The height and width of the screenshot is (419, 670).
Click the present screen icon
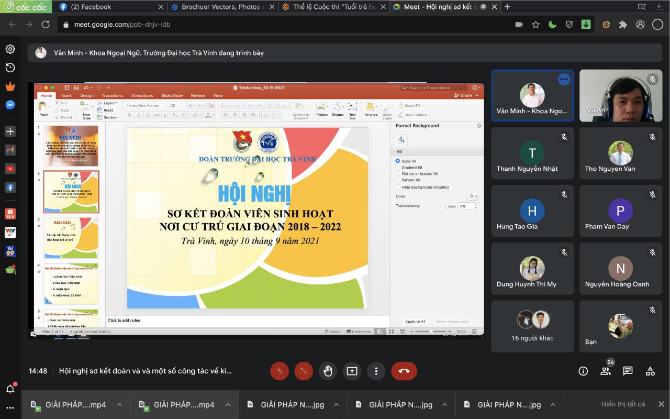point(352,371)
